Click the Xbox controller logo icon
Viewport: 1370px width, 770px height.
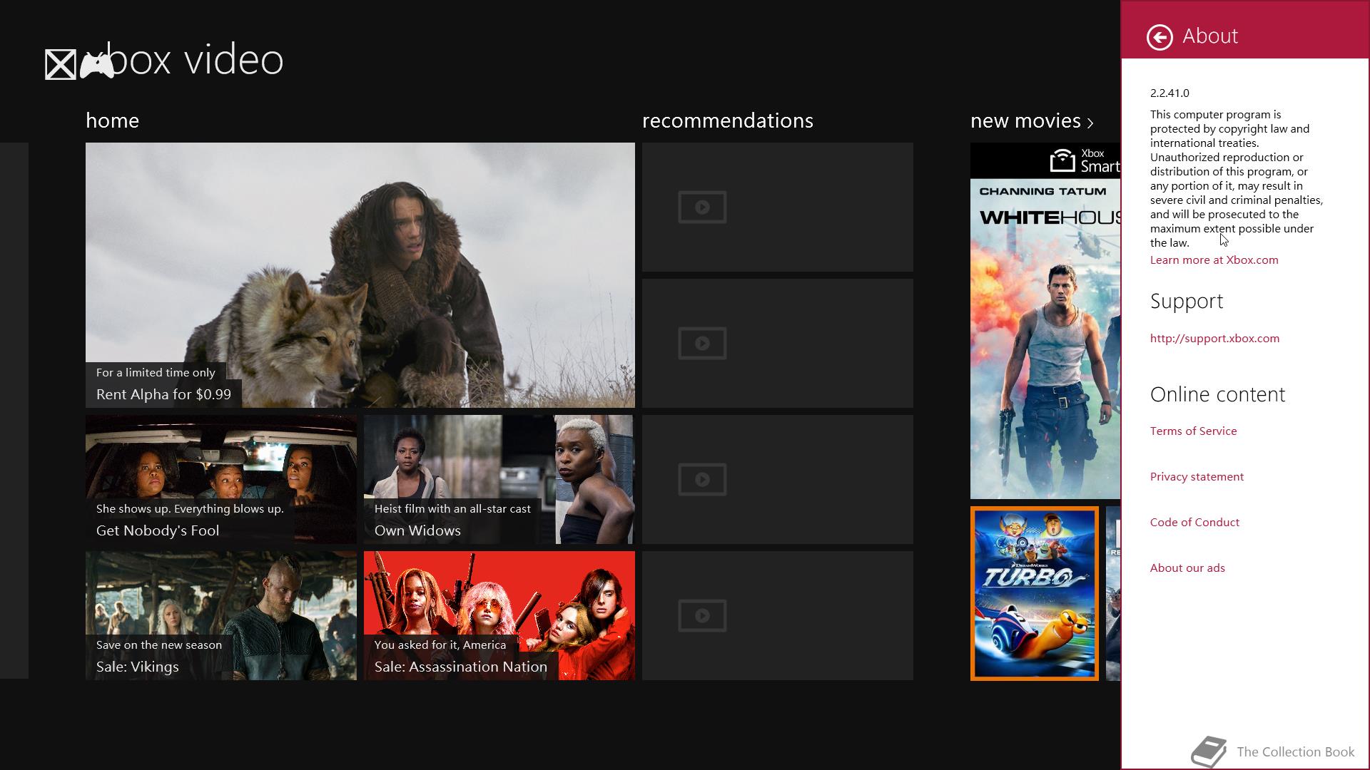(96, 66)
